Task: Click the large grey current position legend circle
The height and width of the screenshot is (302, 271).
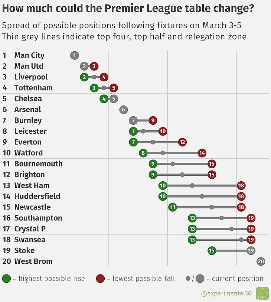Action: [200, 279]
